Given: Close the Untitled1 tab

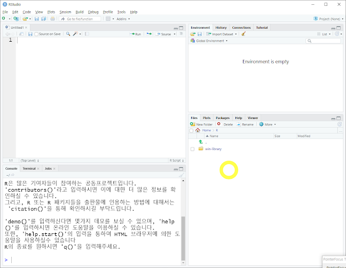Looking at the screenshot, I should (26, 28).
